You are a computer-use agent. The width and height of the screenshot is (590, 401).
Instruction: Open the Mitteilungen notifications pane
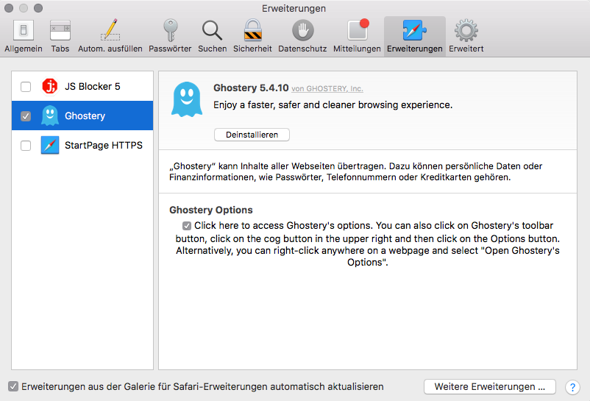coord(357,37)
